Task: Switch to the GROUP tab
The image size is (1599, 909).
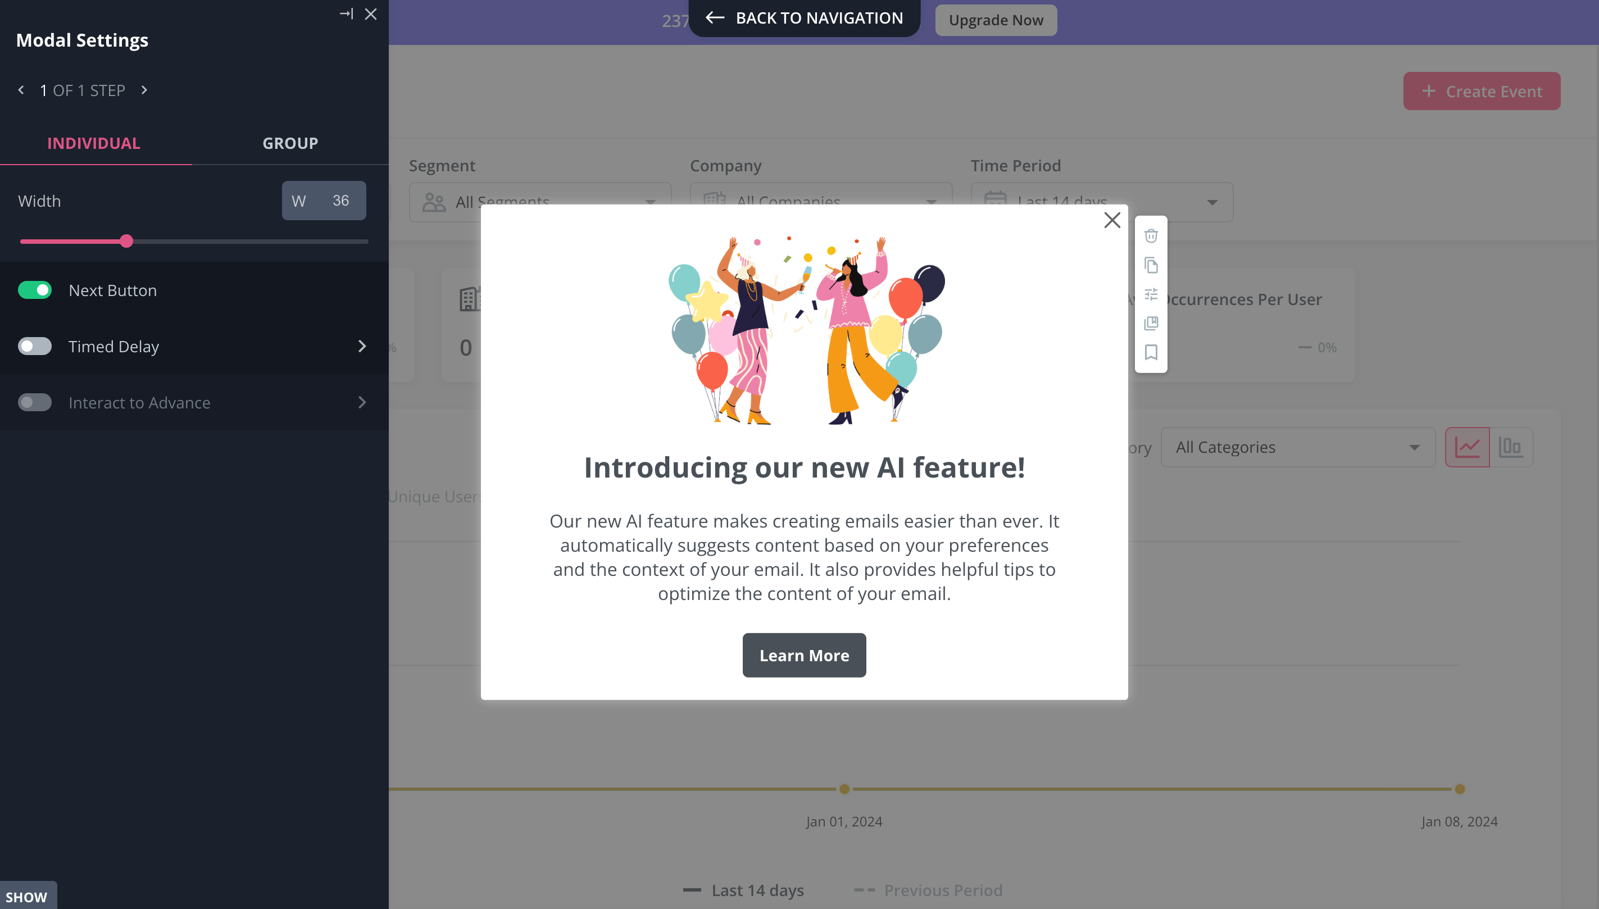Action: pos(290,143)
